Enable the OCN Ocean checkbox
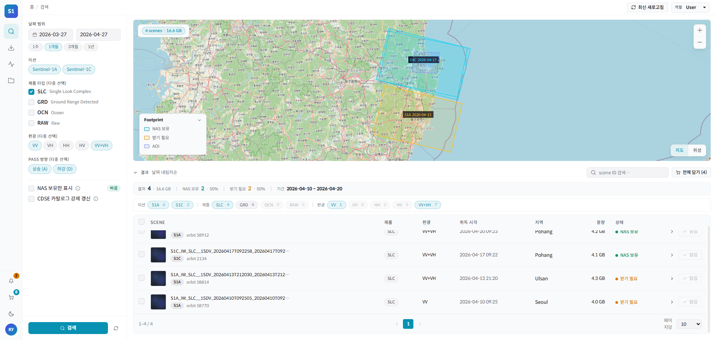717x340 pixels. click(x=31, y=112)
